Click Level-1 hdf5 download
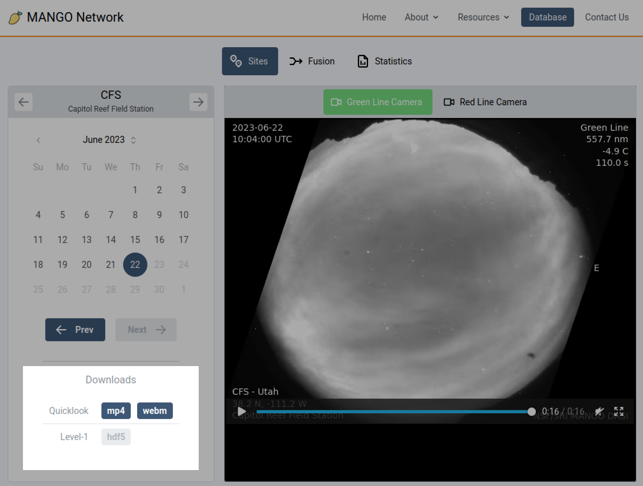The image size is (643, 486). tap(116, 437)
